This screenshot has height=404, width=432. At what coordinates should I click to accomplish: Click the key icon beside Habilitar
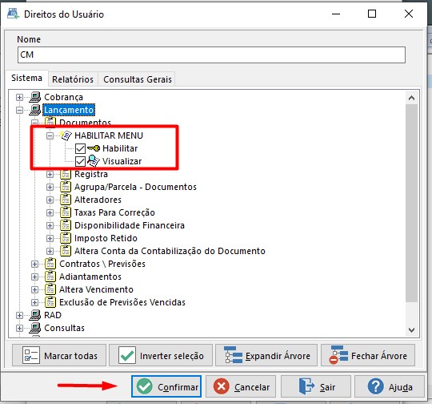pos(94,148)
